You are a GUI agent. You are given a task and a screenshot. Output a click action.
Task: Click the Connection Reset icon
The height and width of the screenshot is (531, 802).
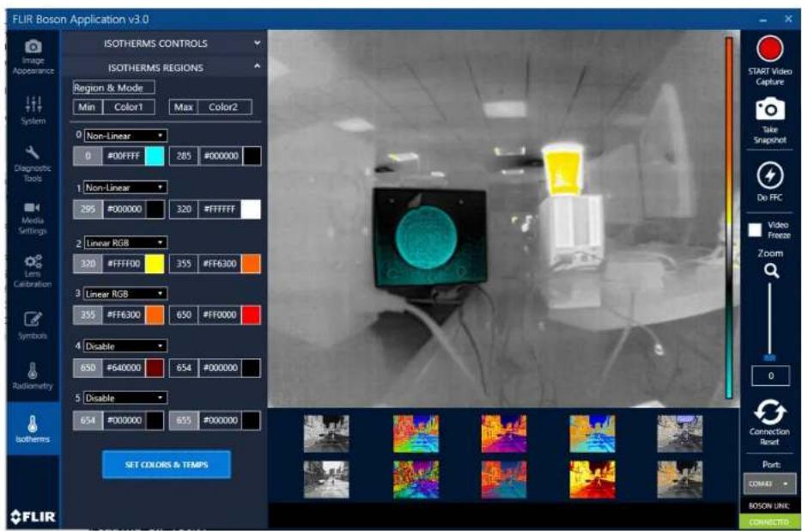point(769,412)
